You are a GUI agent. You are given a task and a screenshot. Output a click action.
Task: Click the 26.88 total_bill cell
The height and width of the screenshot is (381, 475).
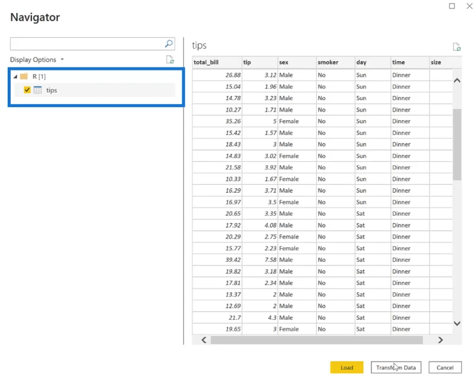(217, 75)
